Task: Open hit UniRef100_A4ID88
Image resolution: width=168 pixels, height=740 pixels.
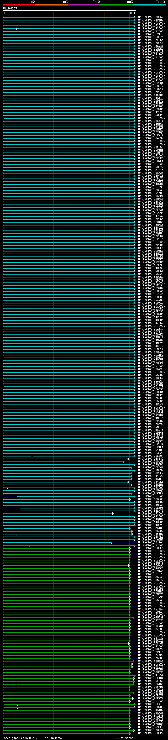Action: tap(151, 516)
